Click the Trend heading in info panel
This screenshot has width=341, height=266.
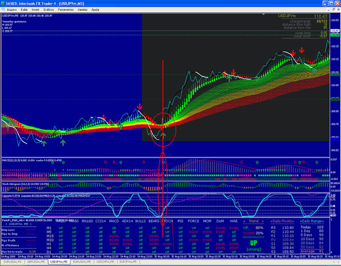click(x=253, y=221)
